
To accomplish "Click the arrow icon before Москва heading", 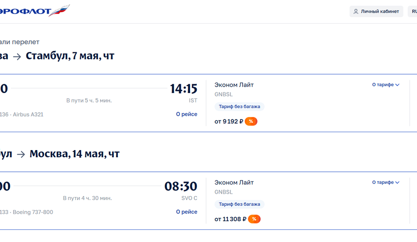I will (21, 154).
